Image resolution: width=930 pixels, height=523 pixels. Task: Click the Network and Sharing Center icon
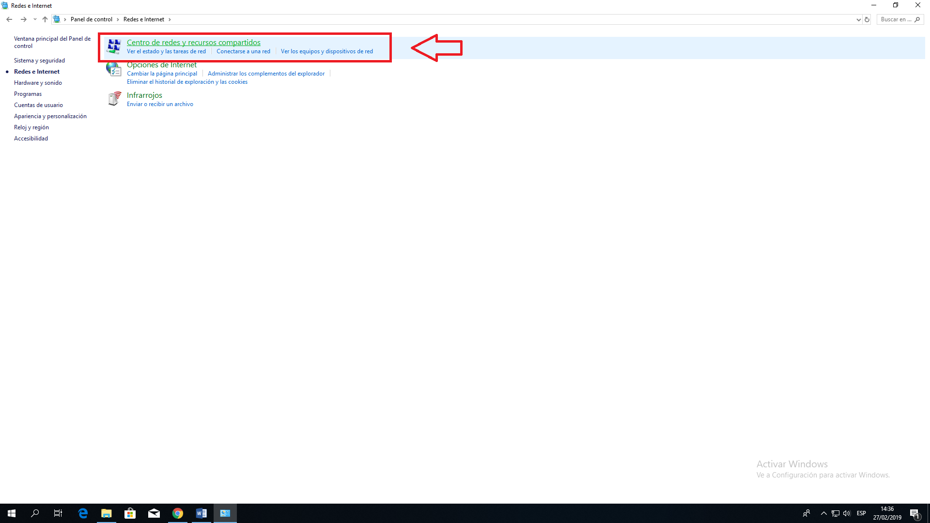pos(114,46)
